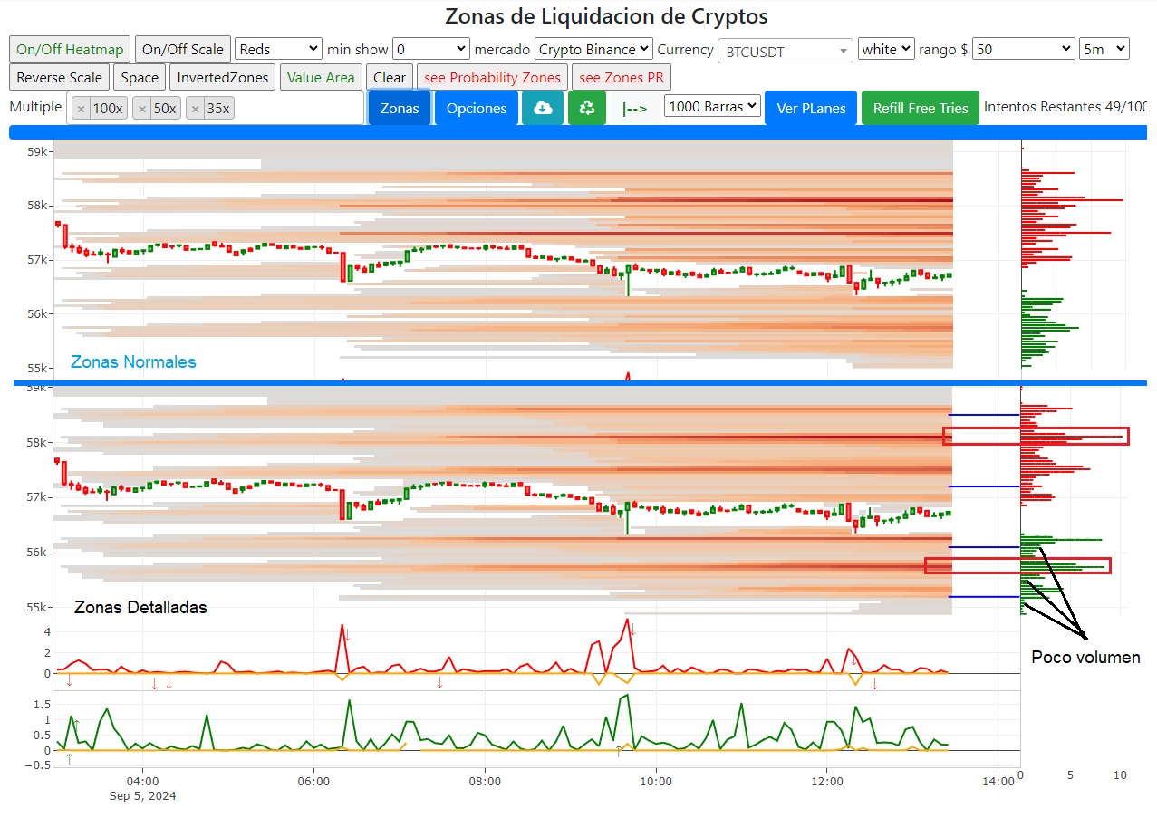
Task: Toggle InvertedZones option
Action: click(222, 77)
